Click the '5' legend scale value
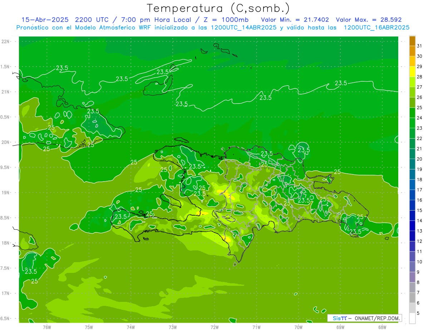The image size is (429, 332). pyautogui.click(x=418, y=313)
